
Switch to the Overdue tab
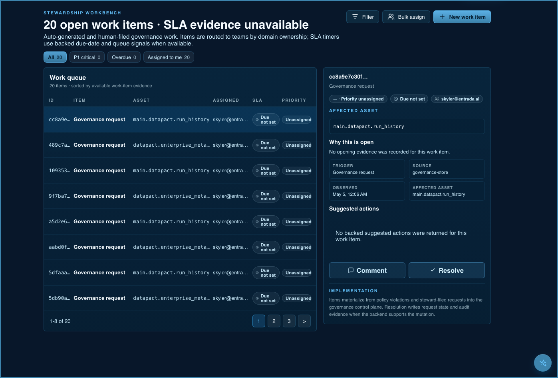[x=124, y=57]
